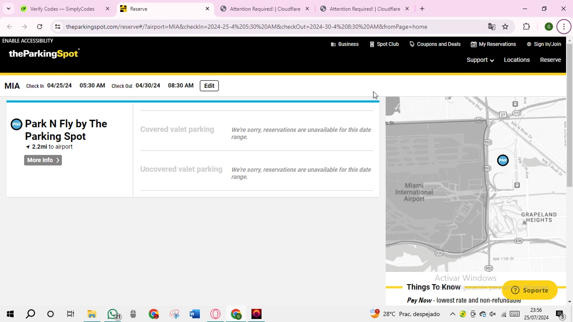573x322 pixels.
Task: Switch to the Verify Codes — SimplyCodes tab
Action: tap(62, 9)
